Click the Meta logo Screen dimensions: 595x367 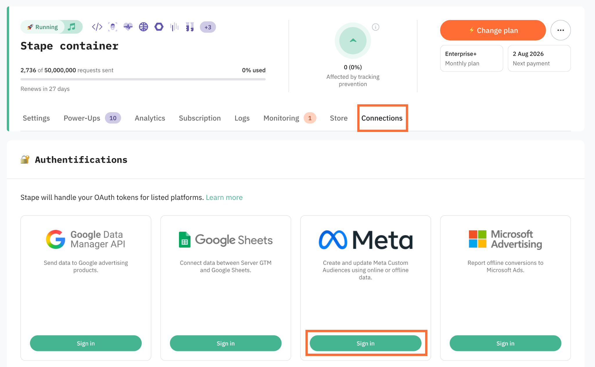pos(365,240)
